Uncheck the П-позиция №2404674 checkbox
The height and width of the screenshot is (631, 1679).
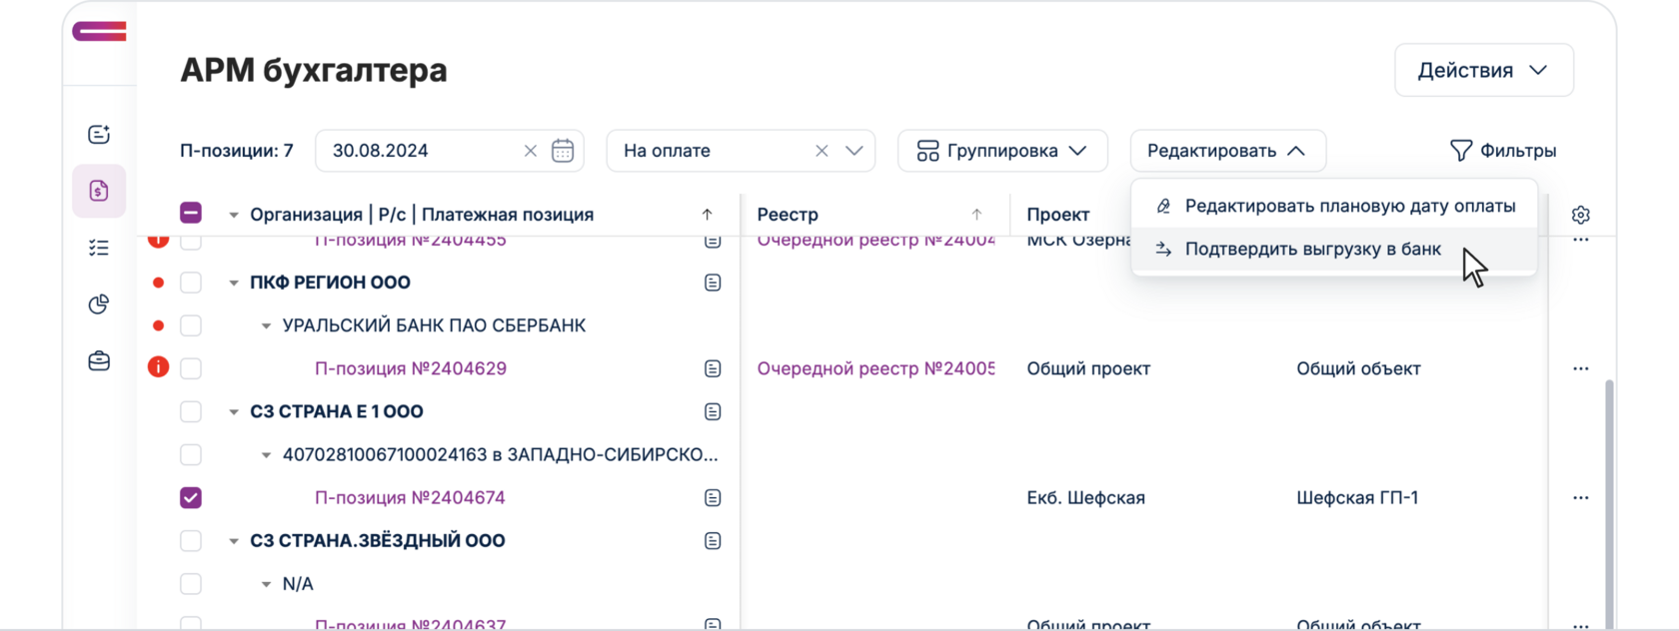click(x=191, y=497)
